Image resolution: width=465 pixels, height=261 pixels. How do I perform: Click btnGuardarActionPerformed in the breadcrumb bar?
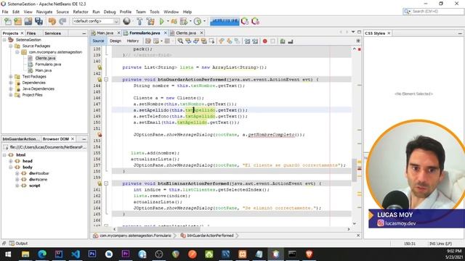click(x=210, y=236)
